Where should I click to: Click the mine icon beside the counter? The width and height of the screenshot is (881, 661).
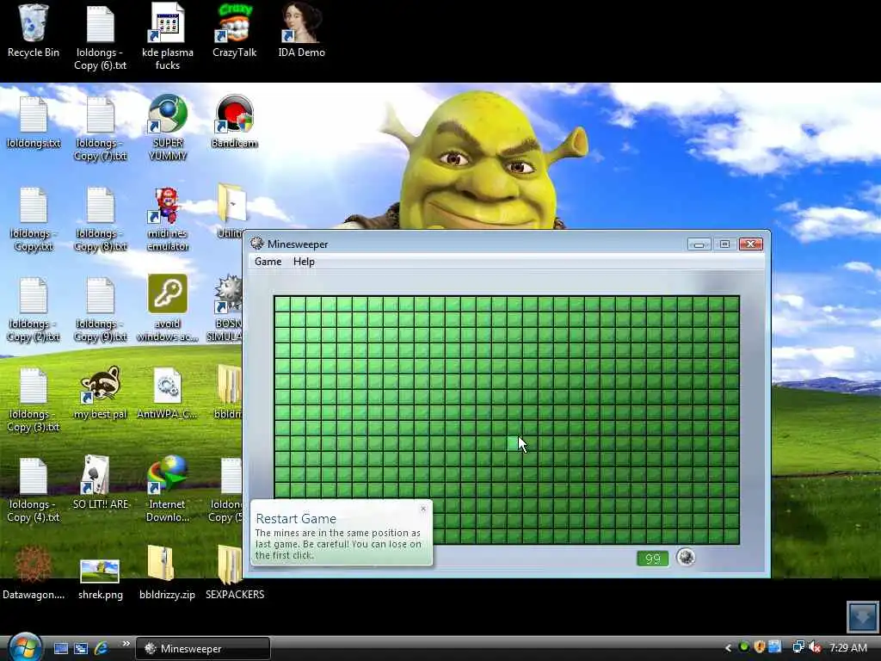(x=686, y=557)
